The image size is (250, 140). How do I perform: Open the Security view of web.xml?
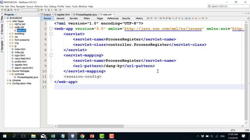pos(126,18)
